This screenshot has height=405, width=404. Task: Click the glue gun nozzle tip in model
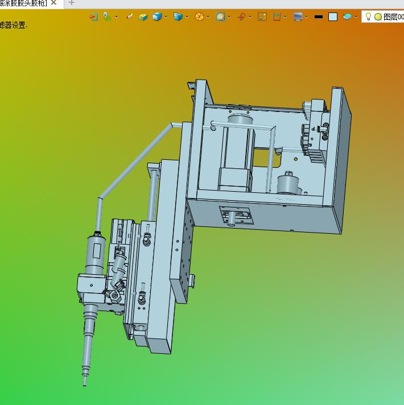point(84,381)
